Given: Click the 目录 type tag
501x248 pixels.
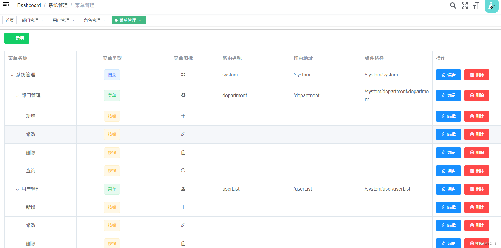Looking at the screenshot, I should tap(112, 75).
